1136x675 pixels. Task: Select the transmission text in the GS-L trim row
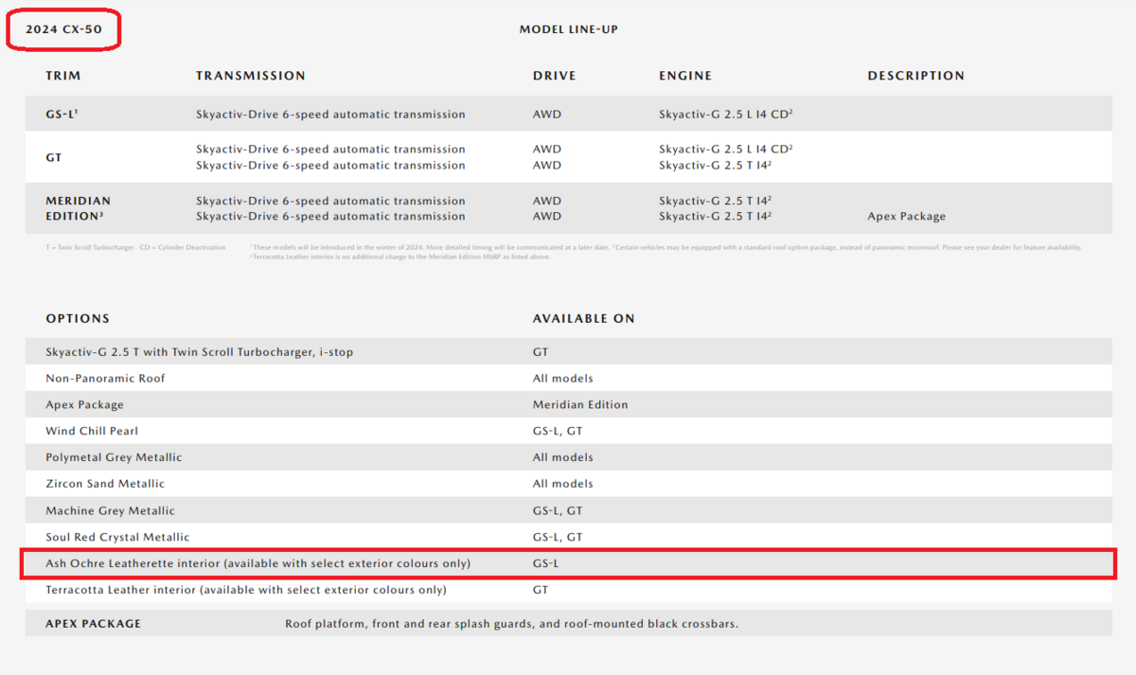(x=330, y=115)
